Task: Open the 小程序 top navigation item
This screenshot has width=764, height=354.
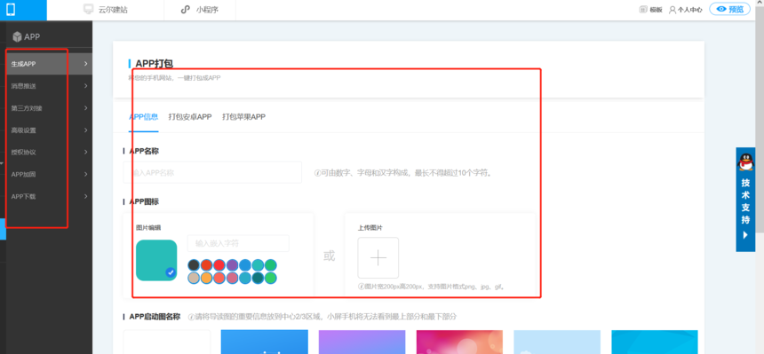Action: [199, 10]
